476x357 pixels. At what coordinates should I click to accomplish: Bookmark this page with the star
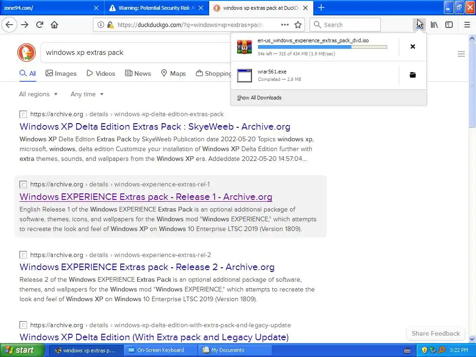[x=298, y=25]
